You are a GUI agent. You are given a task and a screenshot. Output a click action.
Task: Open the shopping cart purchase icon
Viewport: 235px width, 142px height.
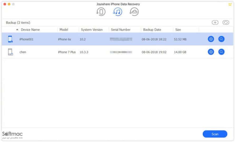tap(230, 4)
